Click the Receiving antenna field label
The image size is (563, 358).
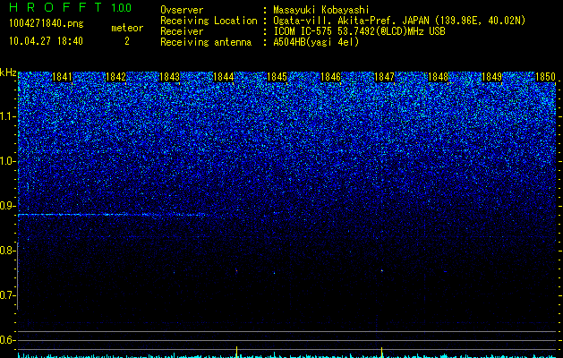[x=206, y=42]
